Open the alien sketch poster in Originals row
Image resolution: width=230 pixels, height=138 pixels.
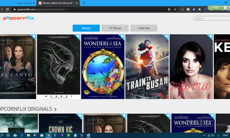pyautogui.click(x=149, y=123)
